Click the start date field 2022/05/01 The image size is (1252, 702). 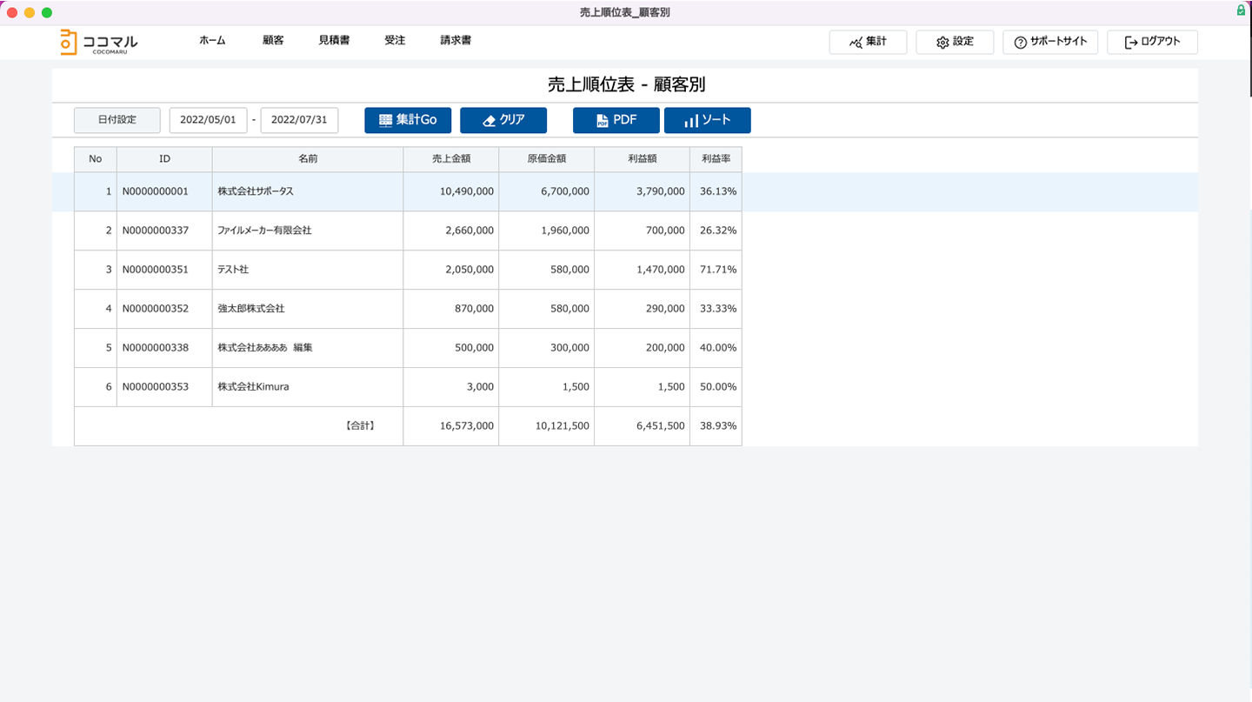coord(208,120)
